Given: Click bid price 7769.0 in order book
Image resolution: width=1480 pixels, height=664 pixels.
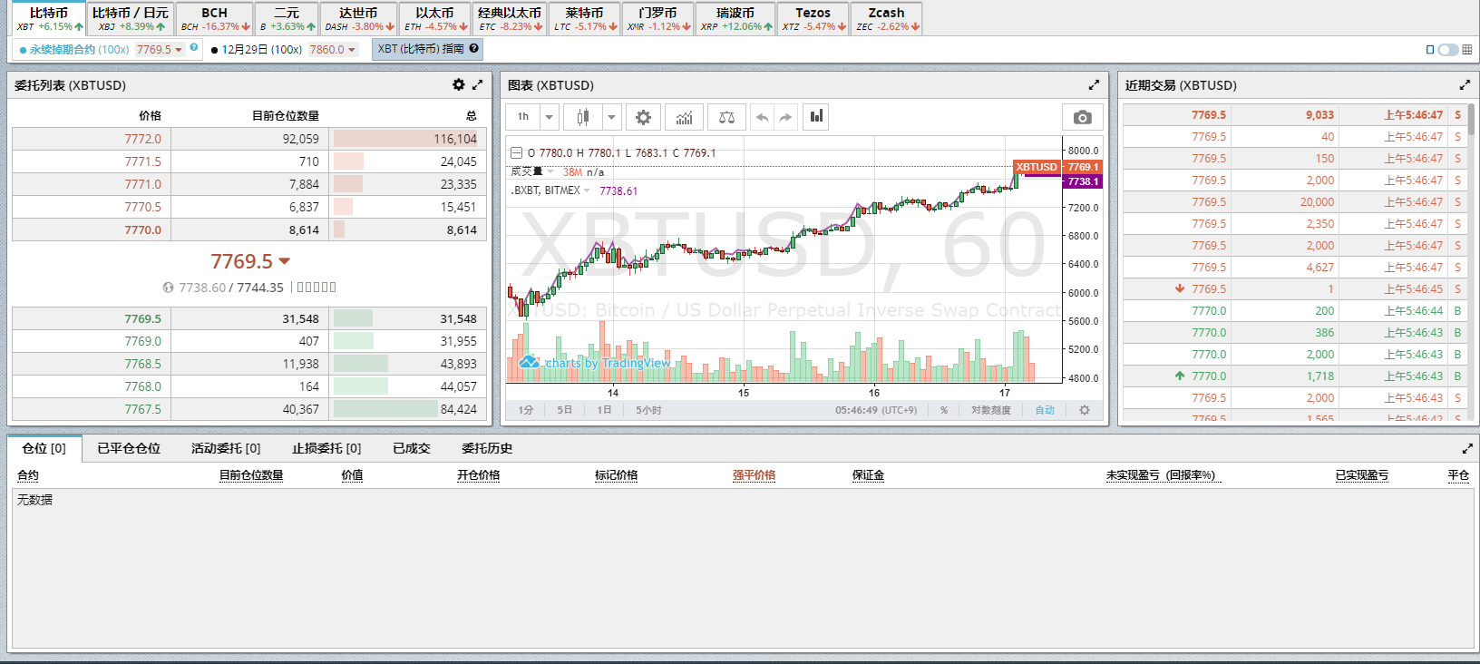Looking at the screenshot, I should pyautogui.click(x=142, y=341).
